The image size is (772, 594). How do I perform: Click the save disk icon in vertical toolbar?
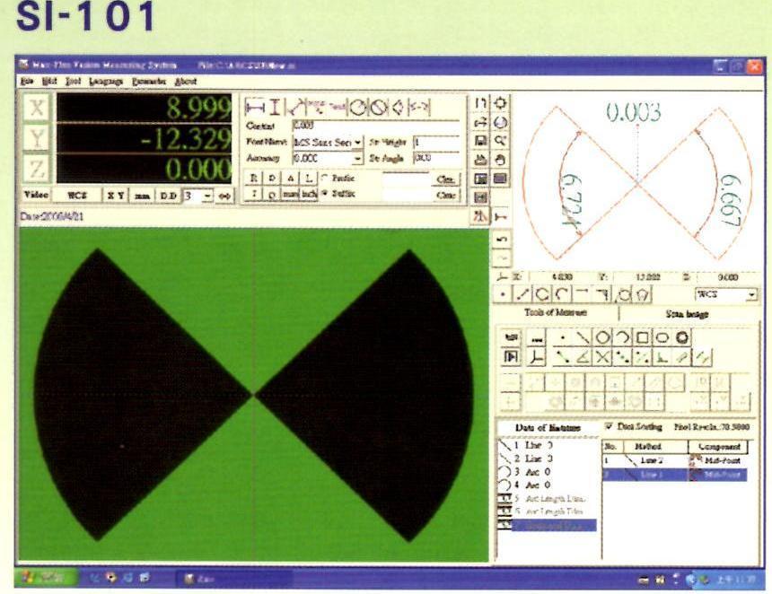[480, 141]
